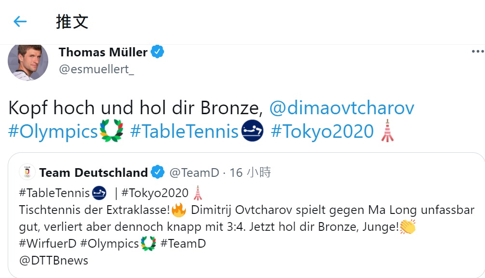
Task: Open the @dimaovtcharov mention
Action: (341, 108)
